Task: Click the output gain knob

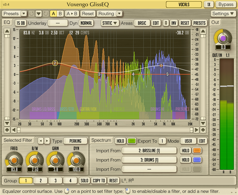Action: (x=223, y=38)
